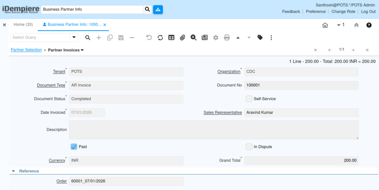Image resolution: width=379 pixels, height=190 pixels.
Task: Click the Grand Total field
Action: point(301,160)
